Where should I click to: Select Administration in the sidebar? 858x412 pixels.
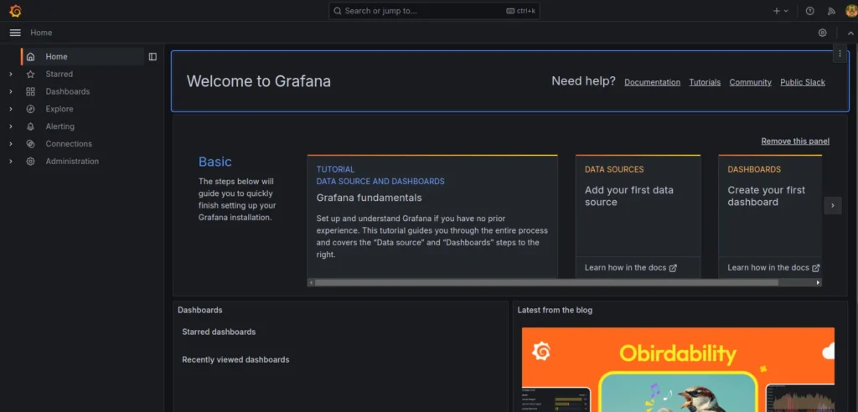(x=72, y=162)
